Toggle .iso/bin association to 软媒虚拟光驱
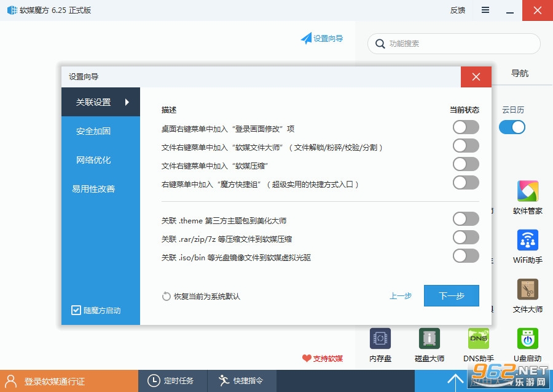The image size is (553, 392). coord(466,255)
